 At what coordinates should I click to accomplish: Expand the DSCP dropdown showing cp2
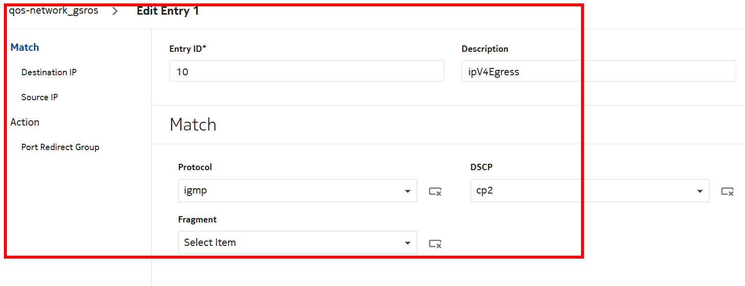[x=589, y=191]
